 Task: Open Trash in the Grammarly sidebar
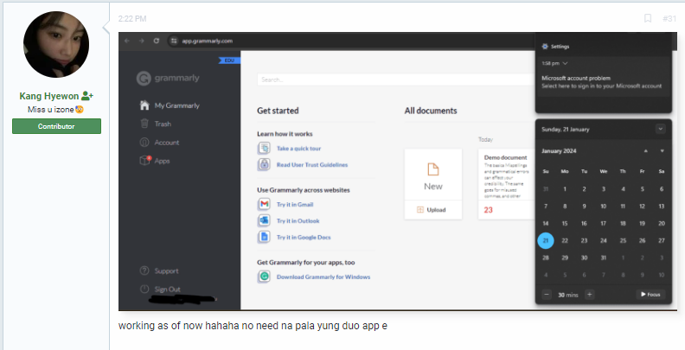tap(163, 124)
